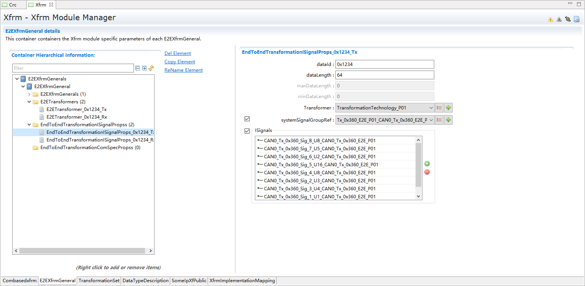Click the Del Element link

[177, 53]
